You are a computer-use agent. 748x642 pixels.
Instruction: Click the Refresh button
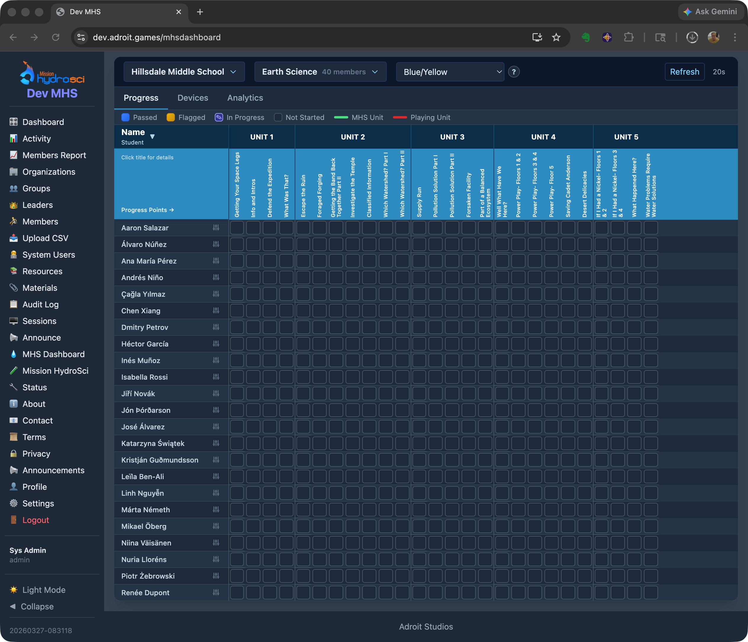pyautogui.click(x=684, y=72)
